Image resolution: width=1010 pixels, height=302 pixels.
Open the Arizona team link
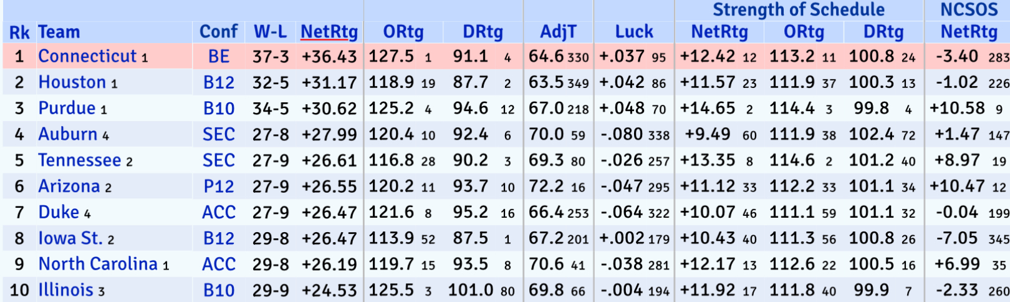[x=69, y=187]
